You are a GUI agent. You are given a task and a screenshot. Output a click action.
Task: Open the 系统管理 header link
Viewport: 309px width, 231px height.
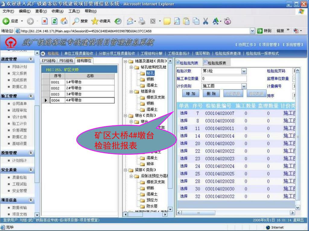coord(293,45)
